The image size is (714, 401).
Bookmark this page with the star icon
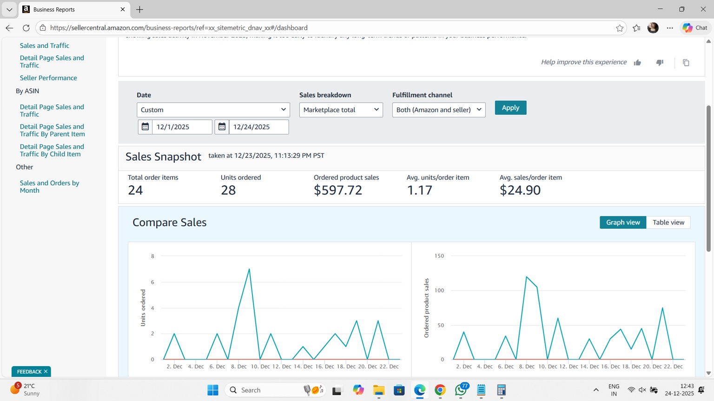[619, 28]
